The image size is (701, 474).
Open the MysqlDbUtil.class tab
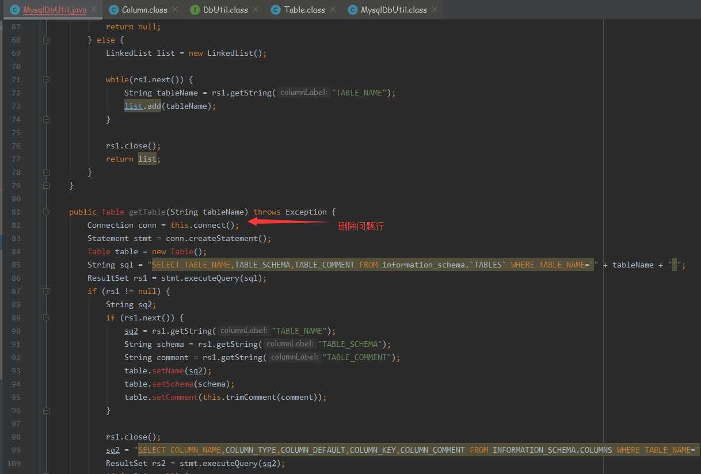point(394,9)
